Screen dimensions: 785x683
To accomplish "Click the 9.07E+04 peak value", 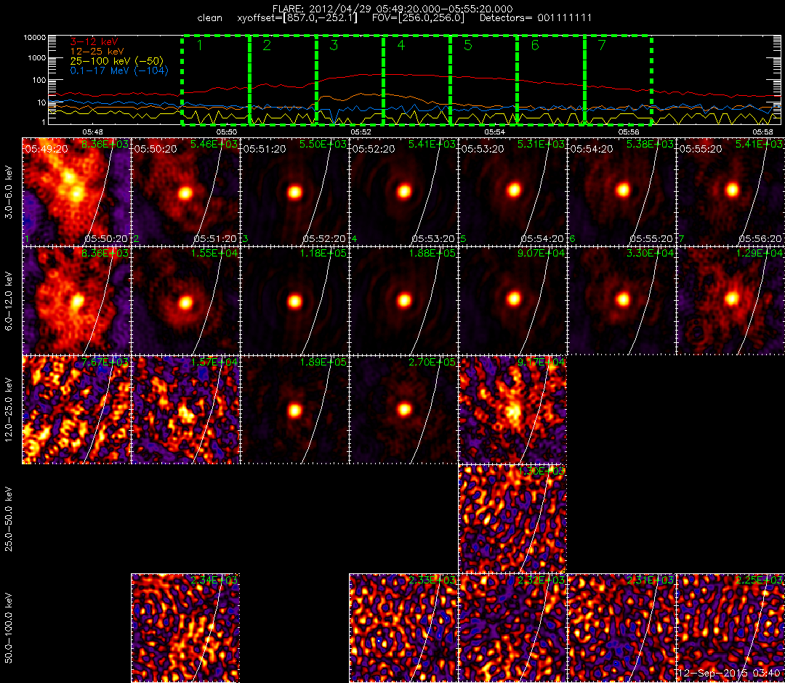I will 542,253.
